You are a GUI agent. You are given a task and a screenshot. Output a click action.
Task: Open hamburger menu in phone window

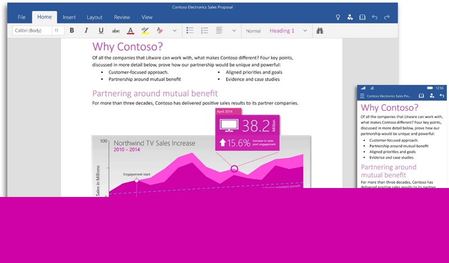pyautogui.click(x=362, y=96)
